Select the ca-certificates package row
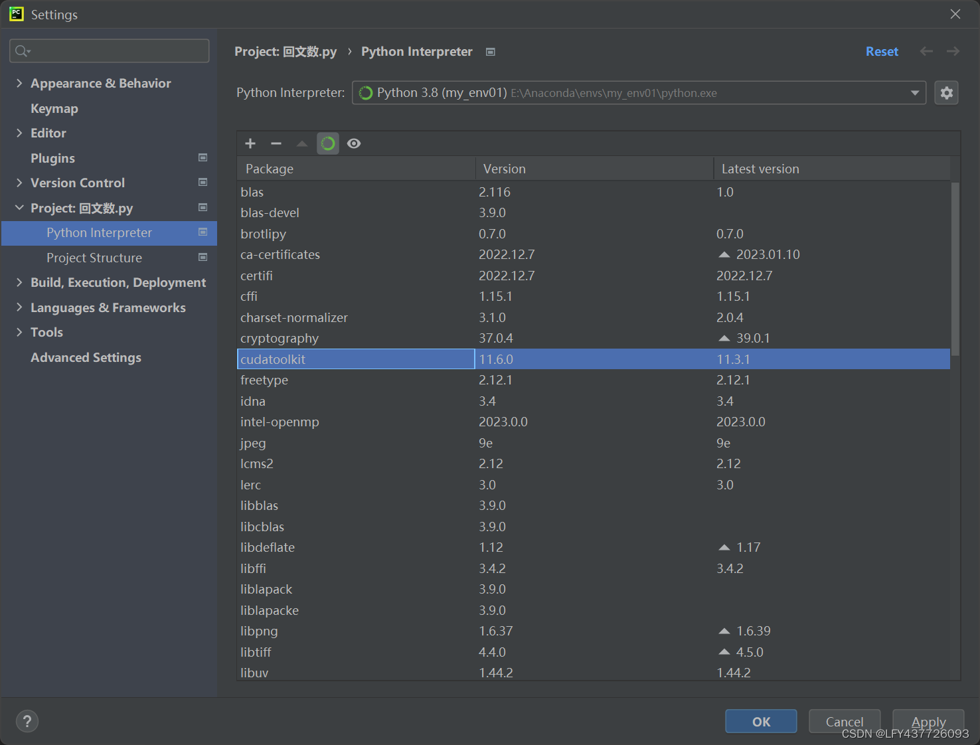 [594, 254]
